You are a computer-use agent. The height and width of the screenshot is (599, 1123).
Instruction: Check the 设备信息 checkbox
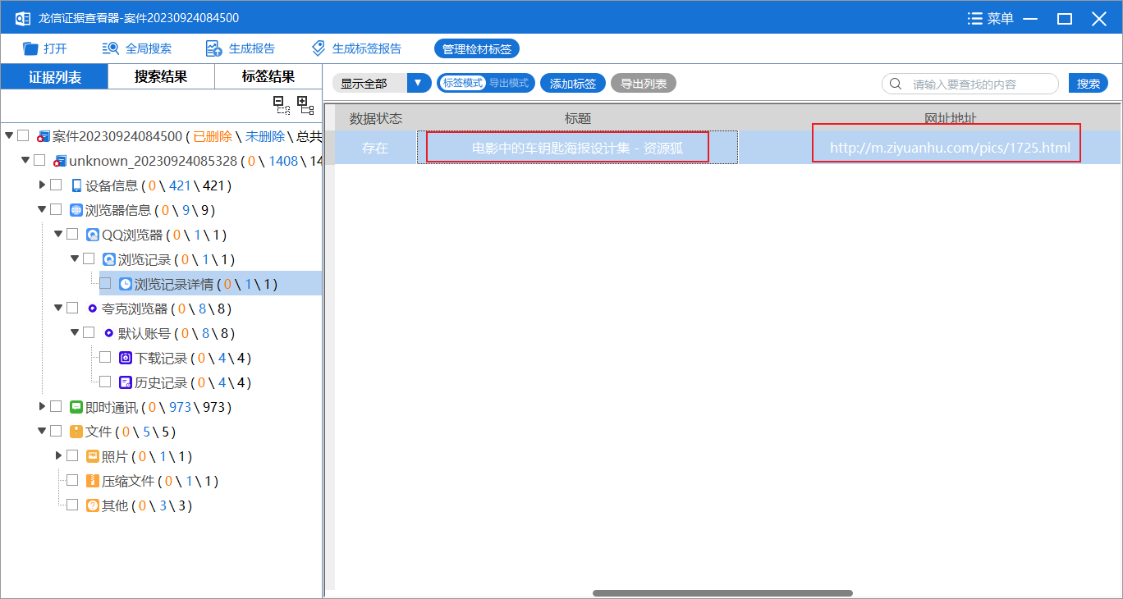(56, 185)
